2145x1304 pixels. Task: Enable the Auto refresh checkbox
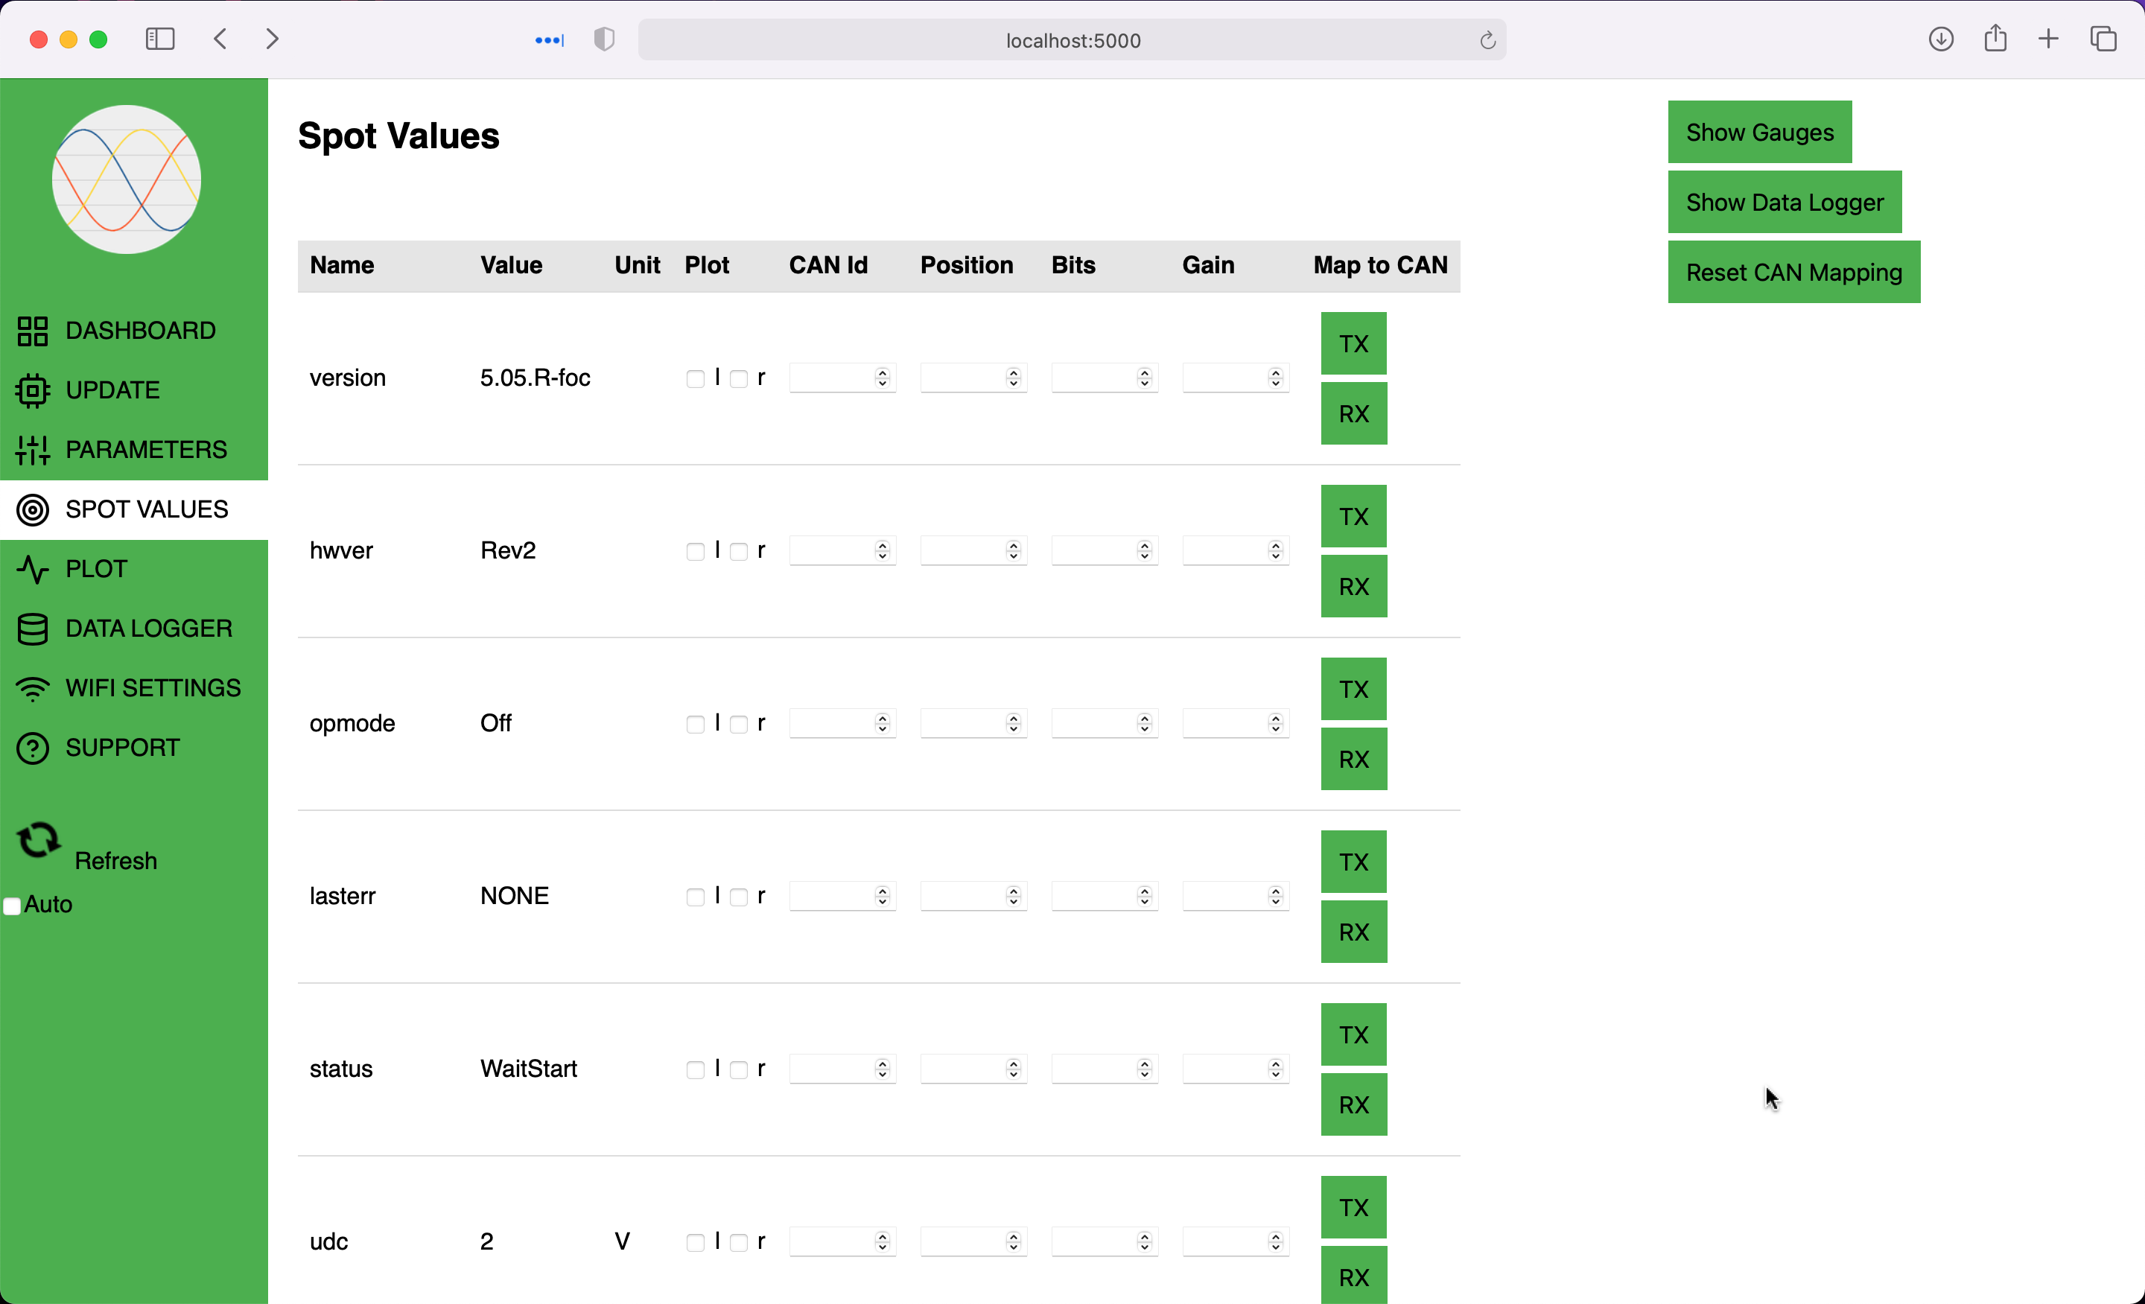(12, 906)
